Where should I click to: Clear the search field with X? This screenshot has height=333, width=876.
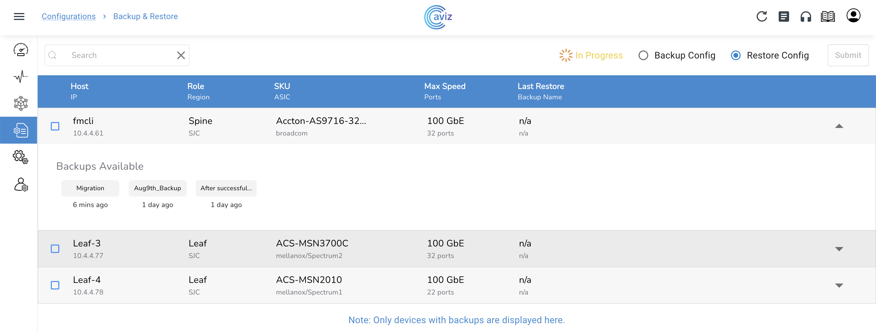point(181,55)
